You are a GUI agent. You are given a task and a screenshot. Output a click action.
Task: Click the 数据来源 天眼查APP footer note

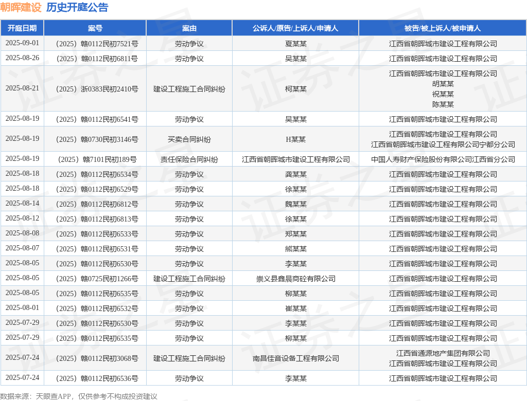79,396
